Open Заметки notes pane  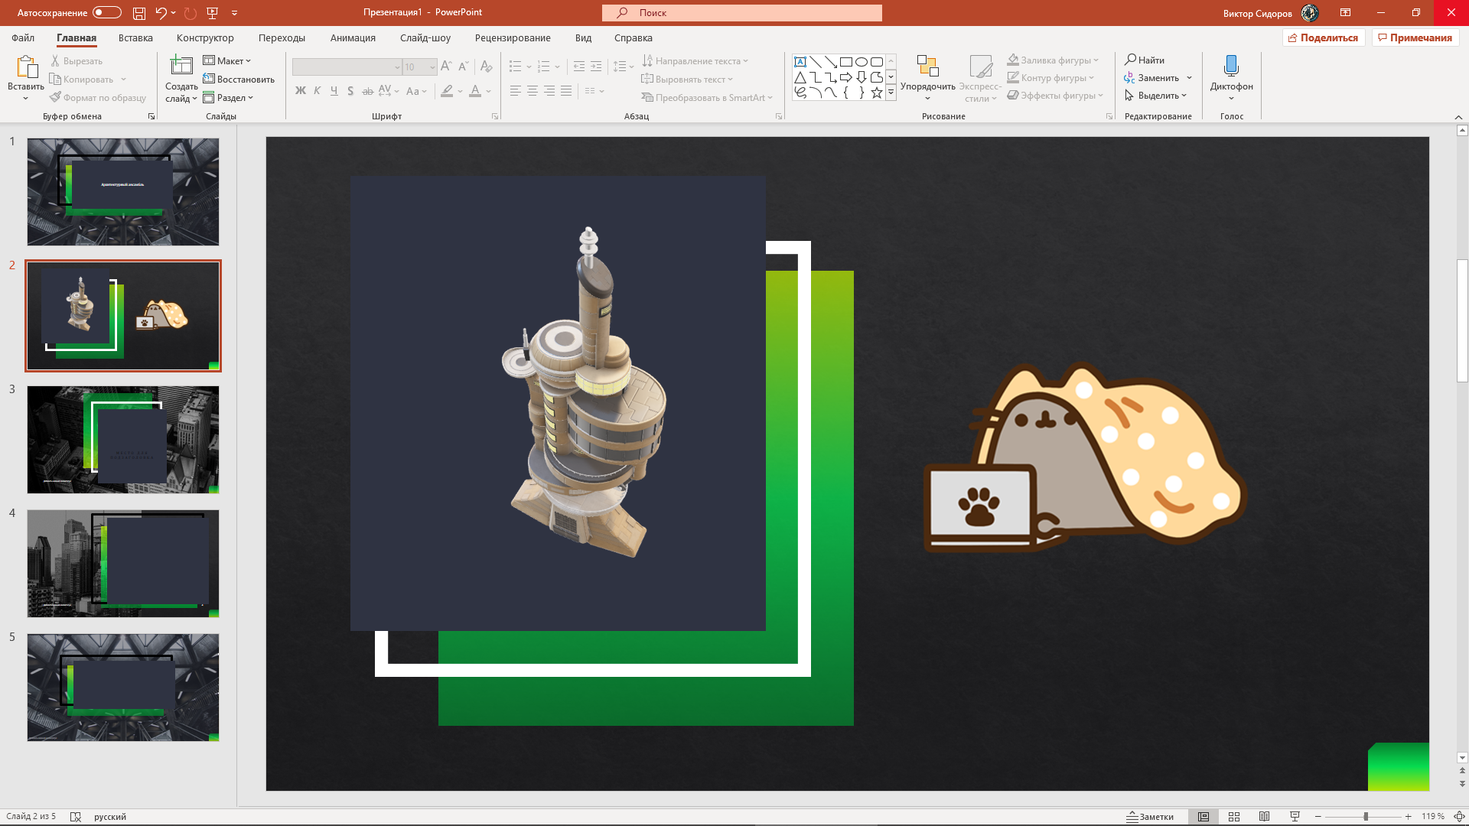click(x=1150, y=817)
